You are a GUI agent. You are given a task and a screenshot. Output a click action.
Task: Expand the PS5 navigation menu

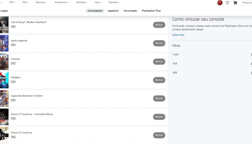point(12,2)
